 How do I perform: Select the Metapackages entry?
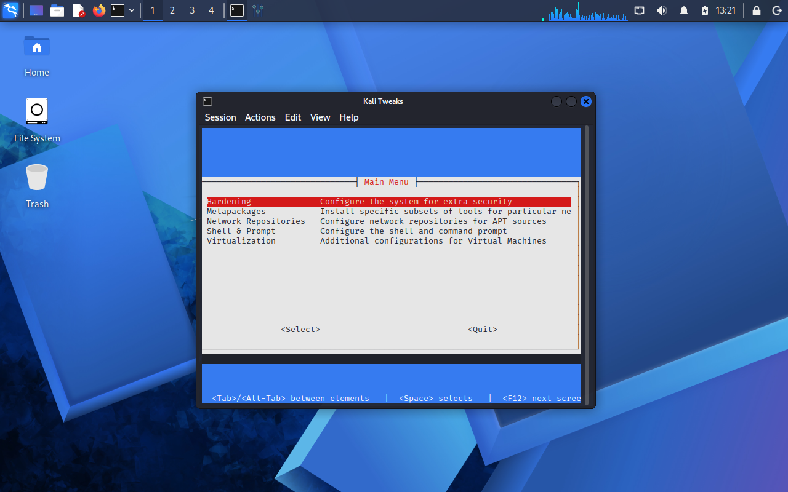389,212
